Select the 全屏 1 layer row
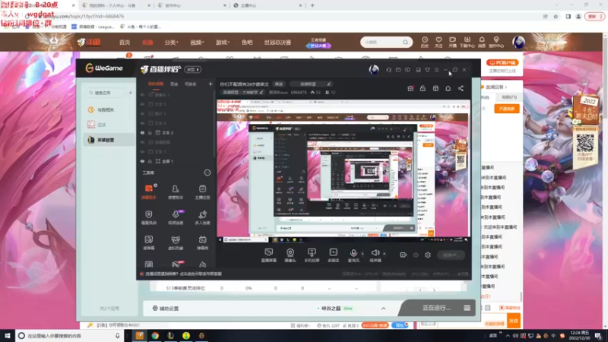The image size is (608, 342). click(x=176, y=161)
